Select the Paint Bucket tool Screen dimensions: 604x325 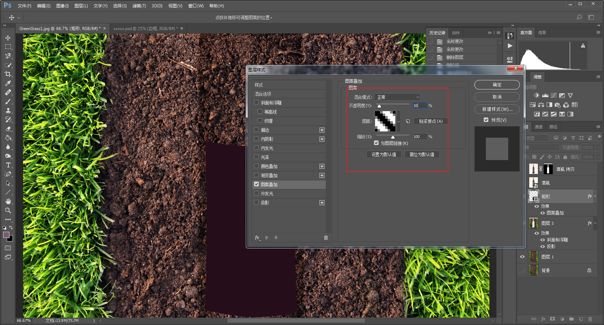coord(8,138)
